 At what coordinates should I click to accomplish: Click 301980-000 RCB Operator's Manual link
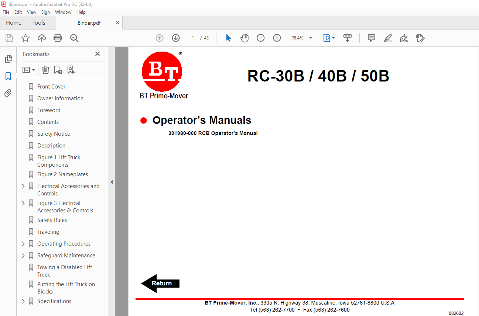pos(213,133)
